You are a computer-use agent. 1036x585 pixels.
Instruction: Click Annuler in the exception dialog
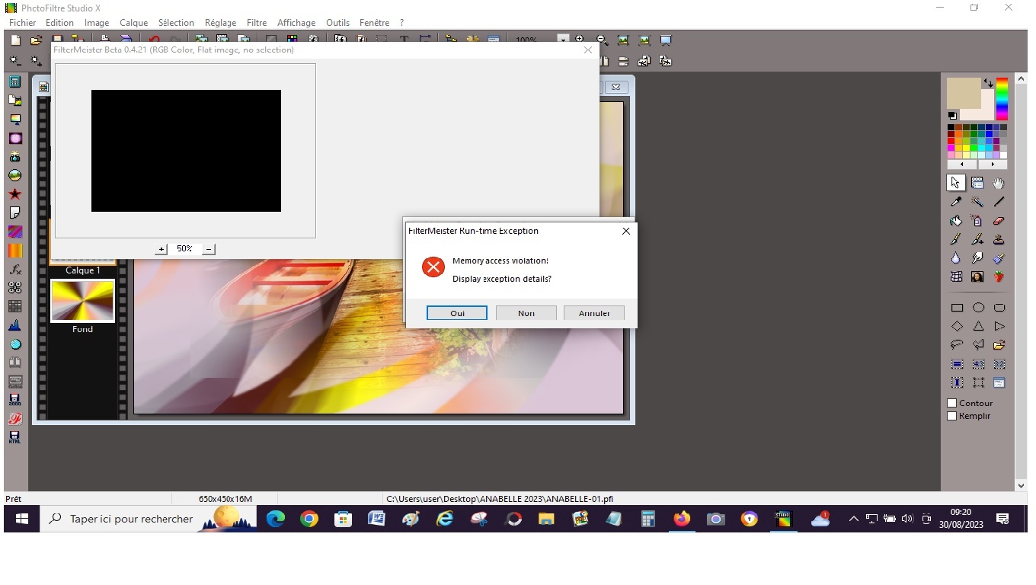tap(594, 313)
